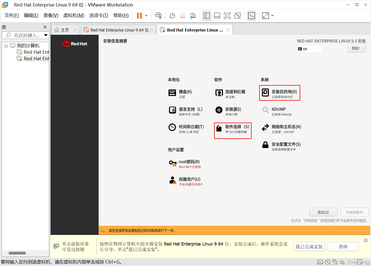Switch to the 主页 tab
371x266 pixels.
click(x=64, y=29)
